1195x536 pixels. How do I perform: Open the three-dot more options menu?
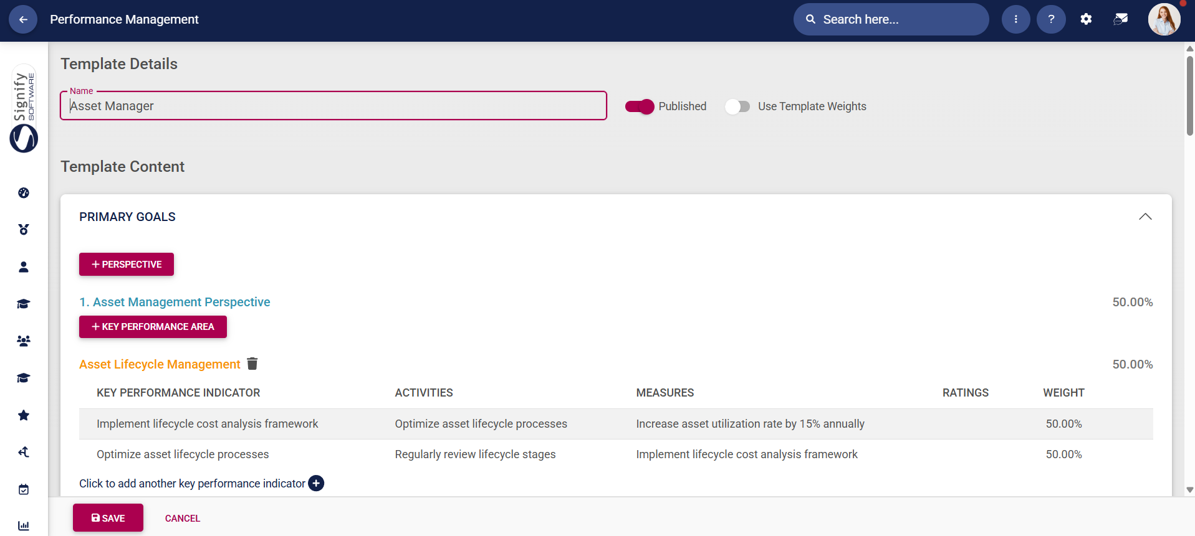point(1015,19)
